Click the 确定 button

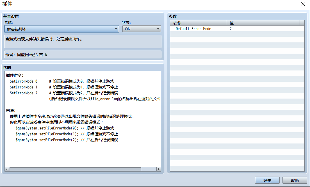[267, 180]
